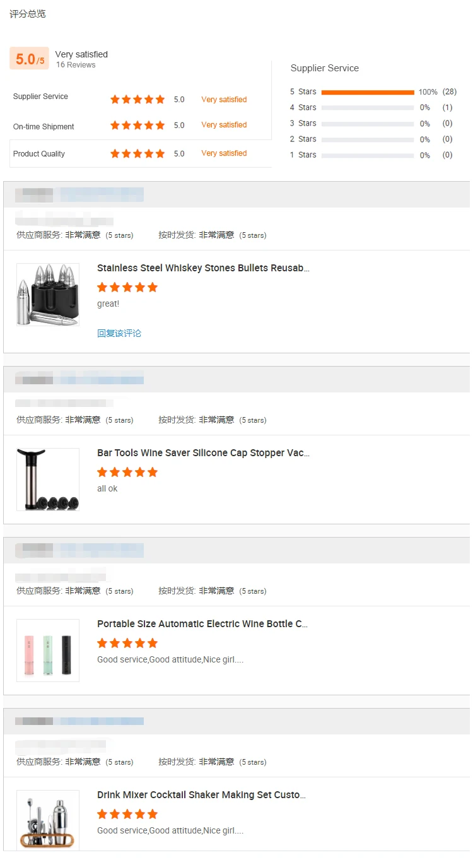Click 回复该评论 reply link under 'great!' review
Viewport: 473px width, 860px height.
pos(119,333)
